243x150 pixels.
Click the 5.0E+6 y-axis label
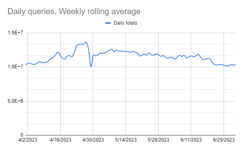15,101
